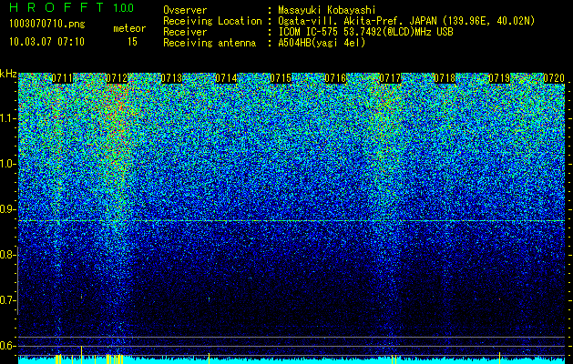This screenshot has height=364, width=573.
Task: Click the 0.6 kHz axis label
Action: 7,346
